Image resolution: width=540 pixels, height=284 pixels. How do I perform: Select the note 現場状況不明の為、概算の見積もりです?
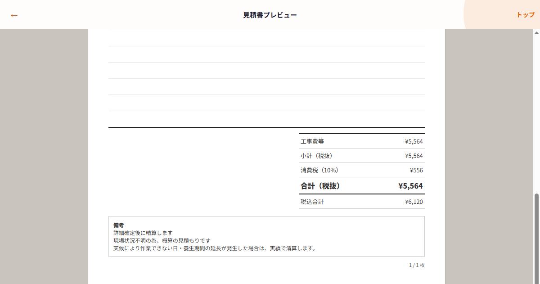click(162, 240)
